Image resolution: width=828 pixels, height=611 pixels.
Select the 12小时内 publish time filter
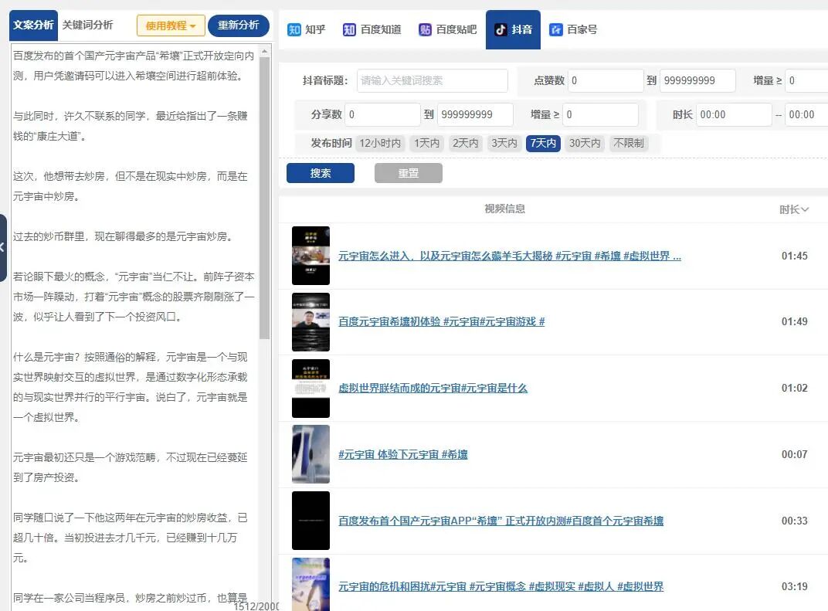click(x=380, y=143)
